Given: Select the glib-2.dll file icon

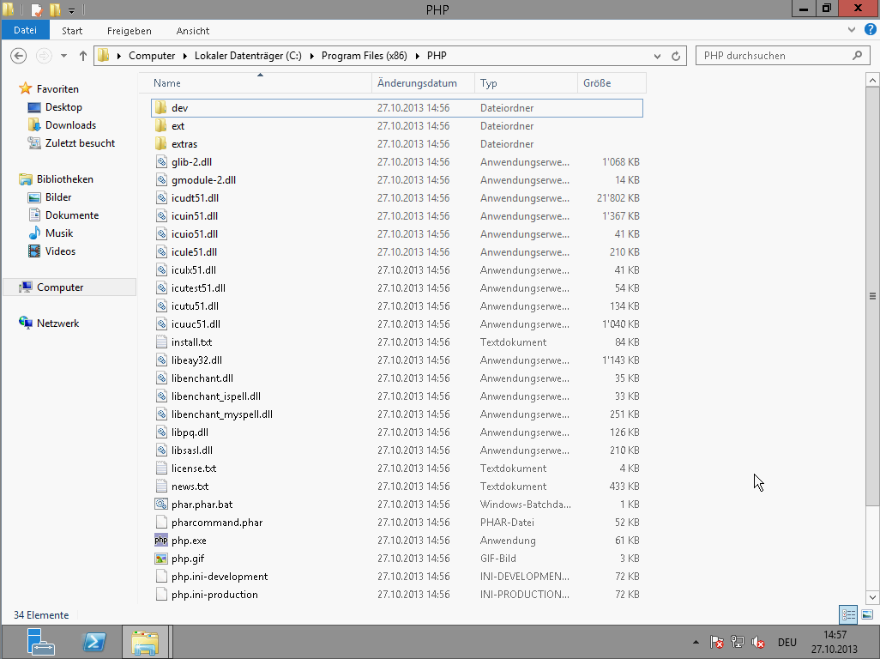Looking at the screenshot, I should pyautogui.click(x=161, y=161).
